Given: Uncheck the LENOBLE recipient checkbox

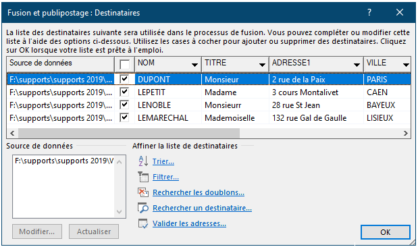Looking at the screenshot, I should pyautogui.click(x=124, y=105).
